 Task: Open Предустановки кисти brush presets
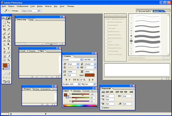coord(115,15)
